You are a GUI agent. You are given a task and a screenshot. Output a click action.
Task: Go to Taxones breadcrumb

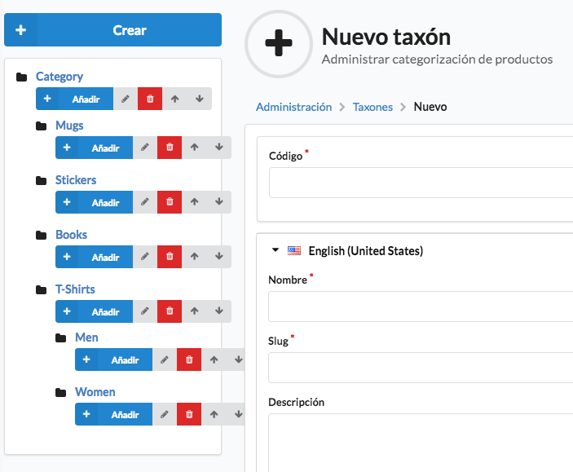point(372,107)
